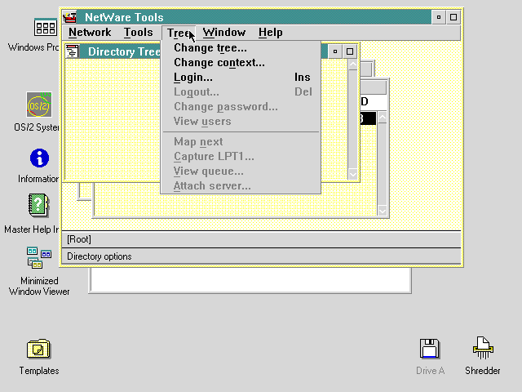Open the Window menu
The width and height of the screenshot is (522, 392).
tap(224, 33)
